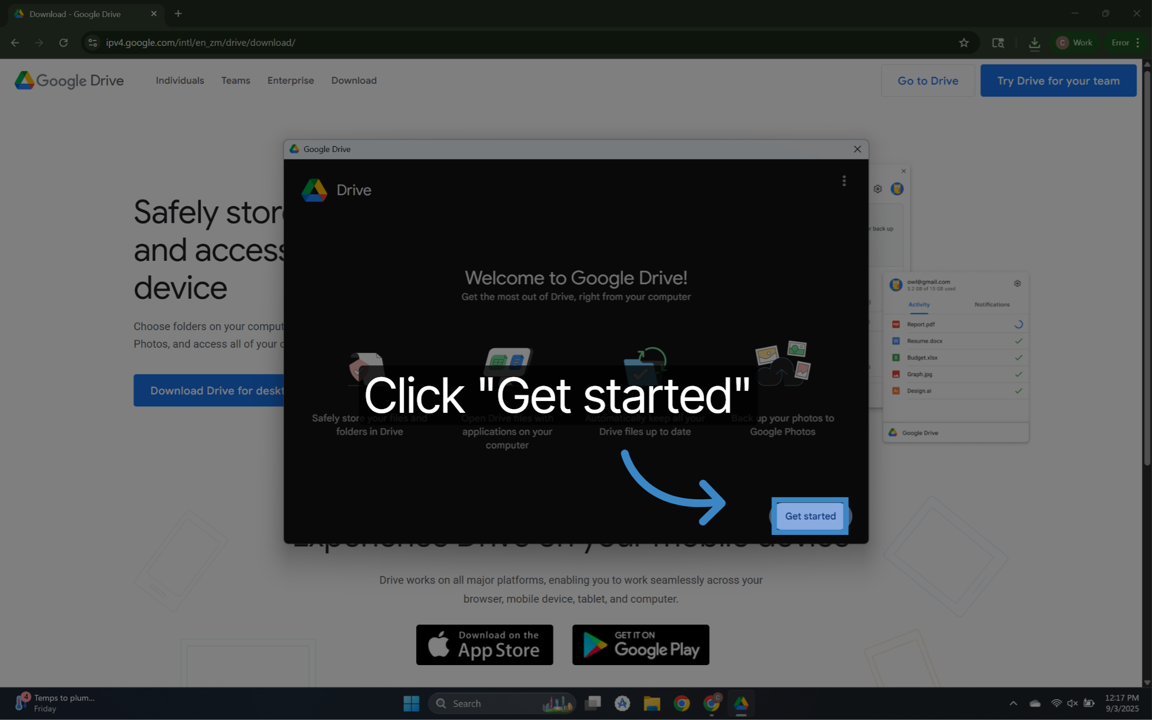Open the App Store download badge

pyautogui.click(x=484, y=645)
